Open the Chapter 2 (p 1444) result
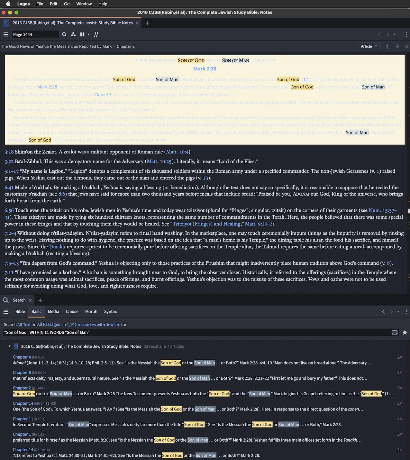 pyautogui.click(x=22, y=388)
